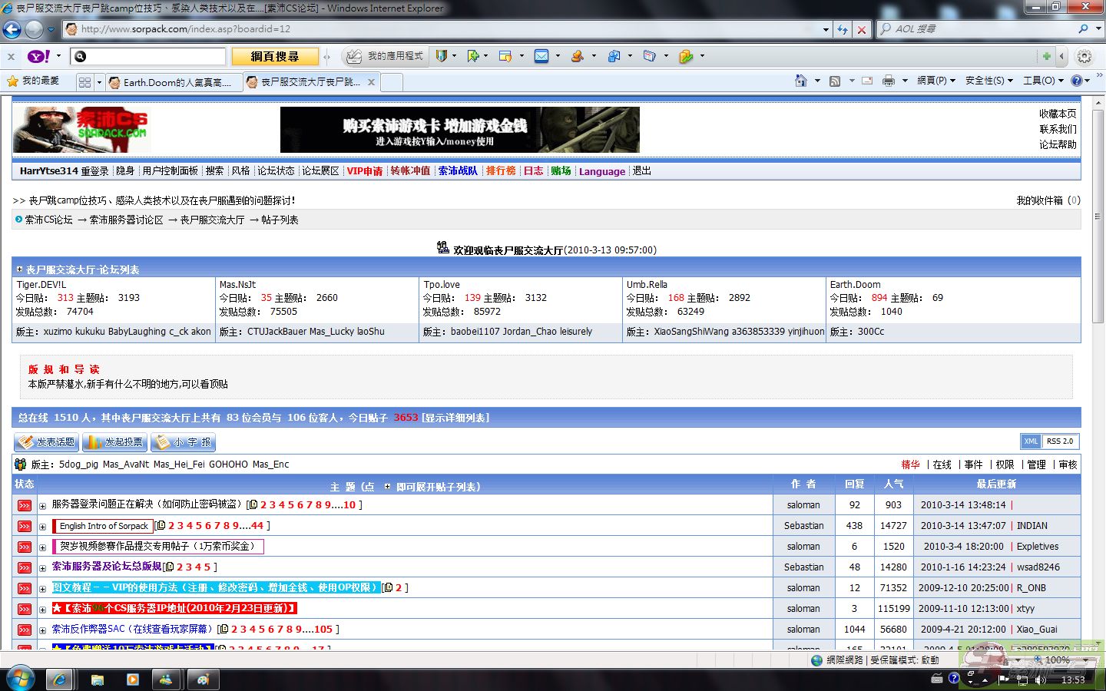The height and width of the screenshot is (691, 1106).
Task: Click the 網頁搜尋 web search button
Action: [x=274, y=56]
